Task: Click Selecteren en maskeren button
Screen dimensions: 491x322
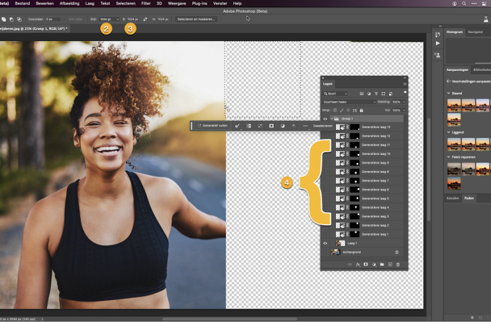Action: point(196,19)
